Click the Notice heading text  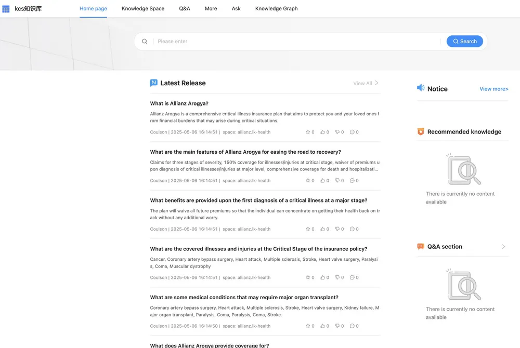[437, 89]
